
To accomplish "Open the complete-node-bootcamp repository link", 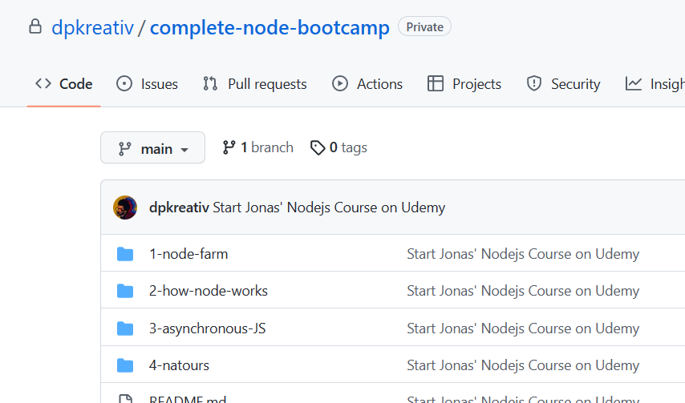I will click(x=270, y=27).
